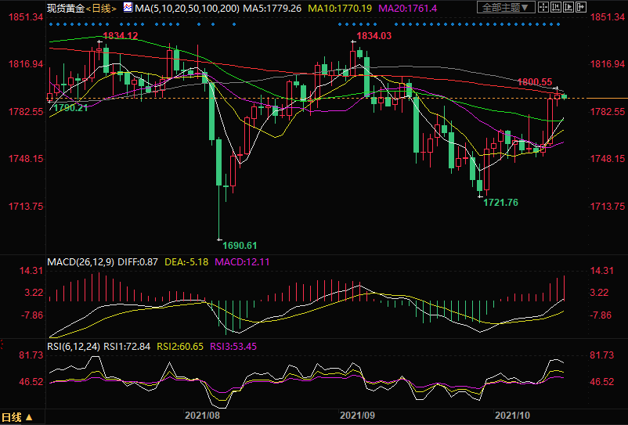Click the last blue event dot at top right
The image size is (628, 425).
pyautogui.click(x=559, y=23)
